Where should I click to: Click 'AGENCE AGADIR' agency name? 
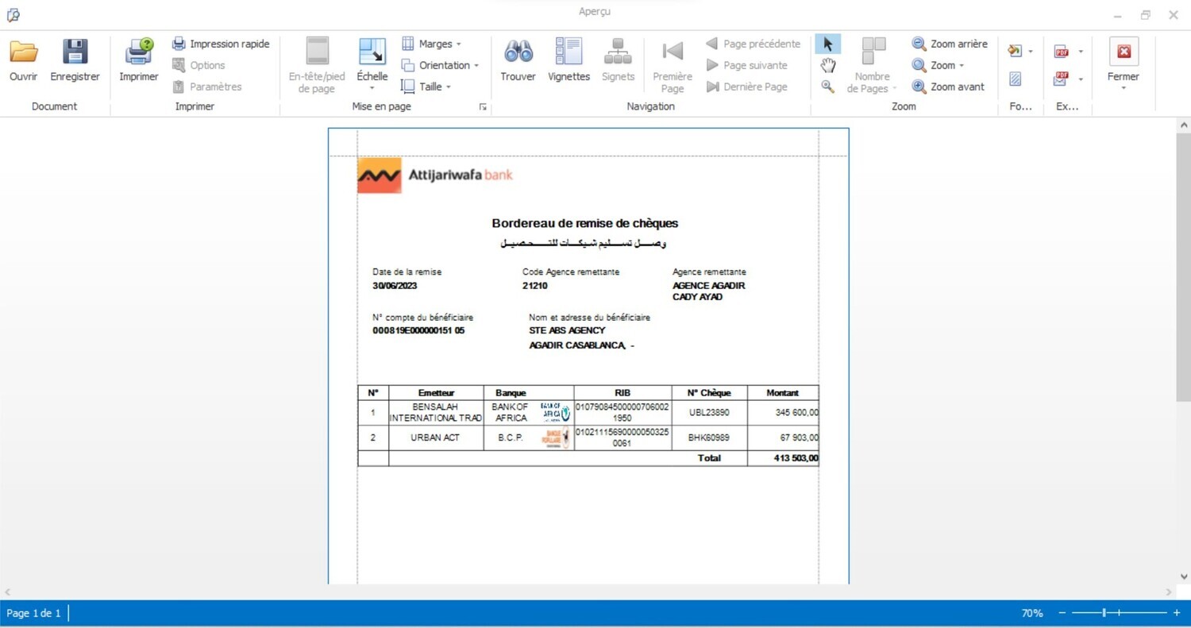[709, 286]
